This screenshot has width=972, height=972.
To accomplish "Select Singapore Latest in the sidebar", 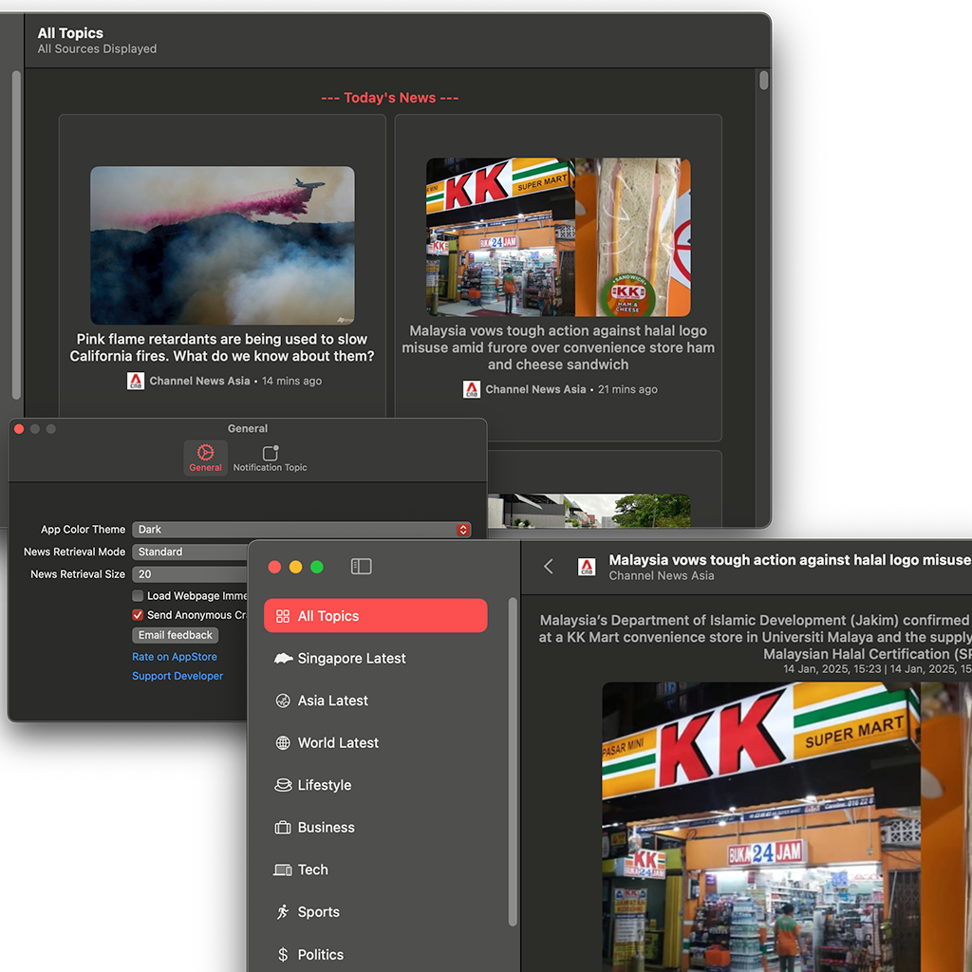I will click(x=375, y=659).
